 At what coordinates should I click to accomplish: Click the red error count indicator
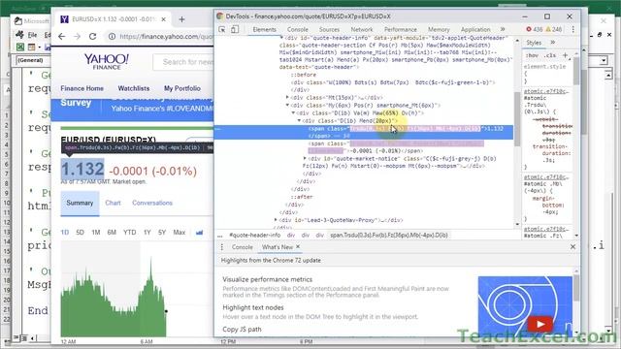click(x=535, y=29)
